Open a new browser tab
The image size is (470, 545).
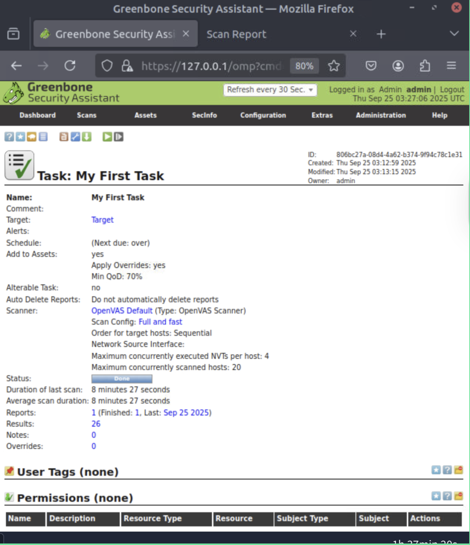[x=381, y=34]
